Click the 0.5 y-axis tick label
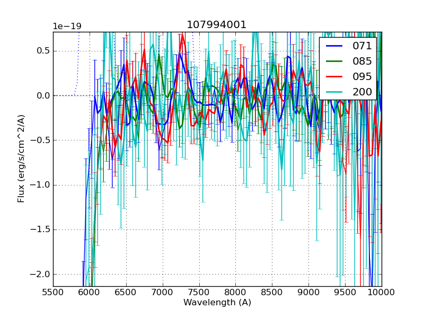This screenshot has height=318, width=424. [42, 51]
